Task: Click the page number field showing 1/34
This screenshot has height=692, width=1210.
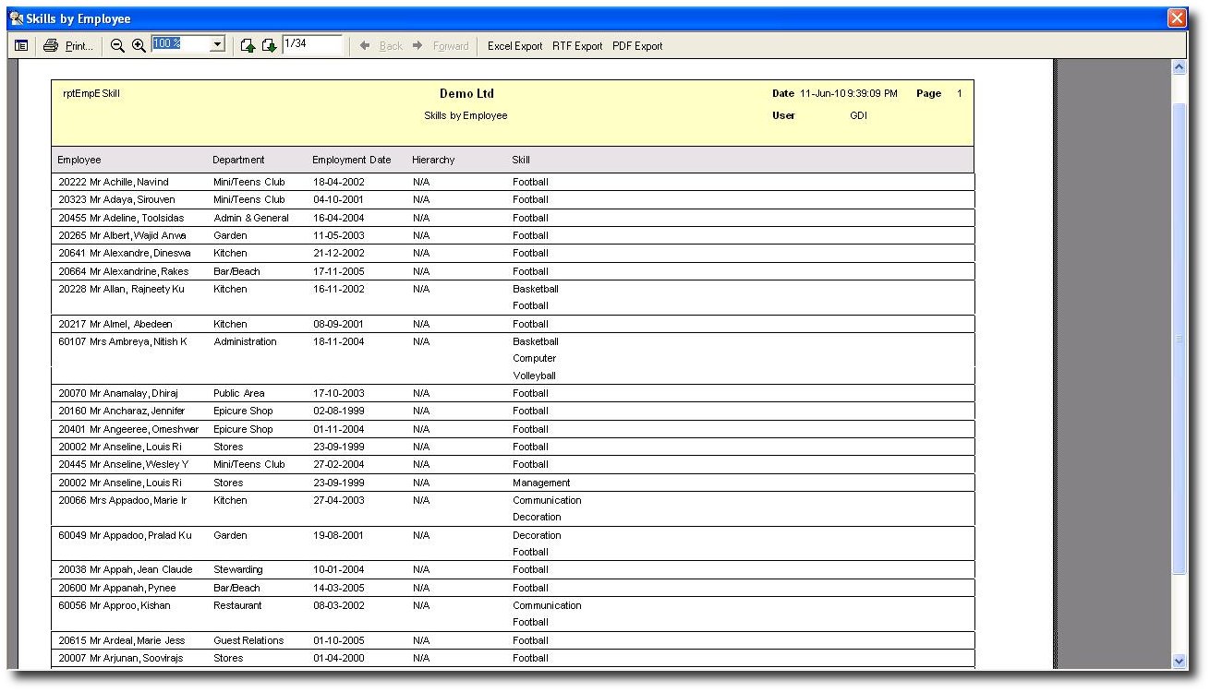Action: [x=311, y=44]
